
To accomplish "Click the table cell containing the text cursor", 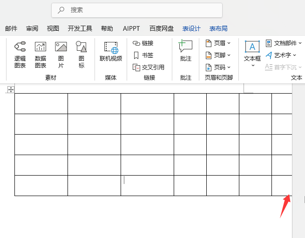I will [x=147, y=185].
